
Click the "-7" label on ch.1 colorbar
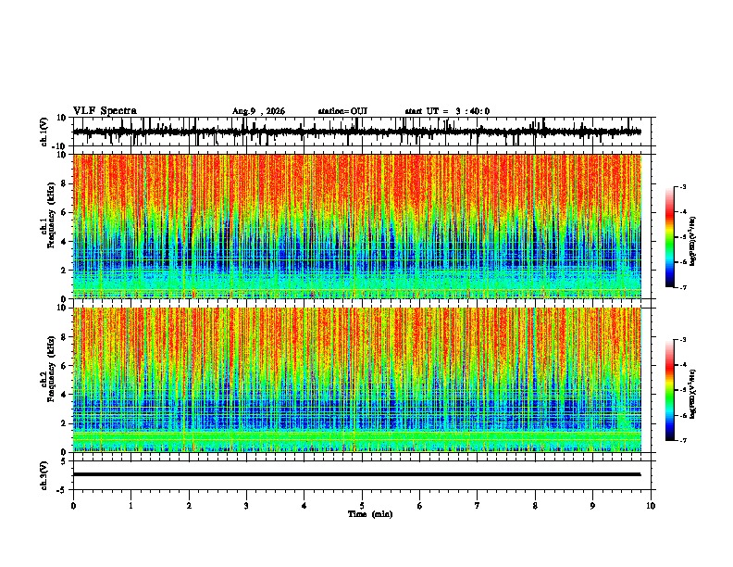[683, 288]
